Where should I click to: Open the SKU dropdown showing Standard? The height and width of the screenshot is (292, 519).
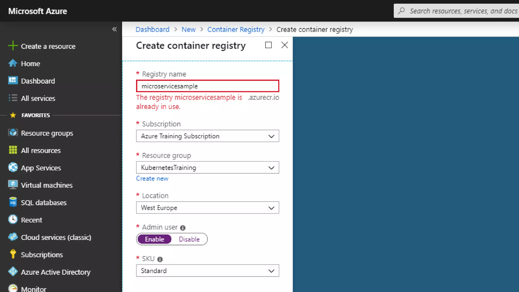point(207,271)
